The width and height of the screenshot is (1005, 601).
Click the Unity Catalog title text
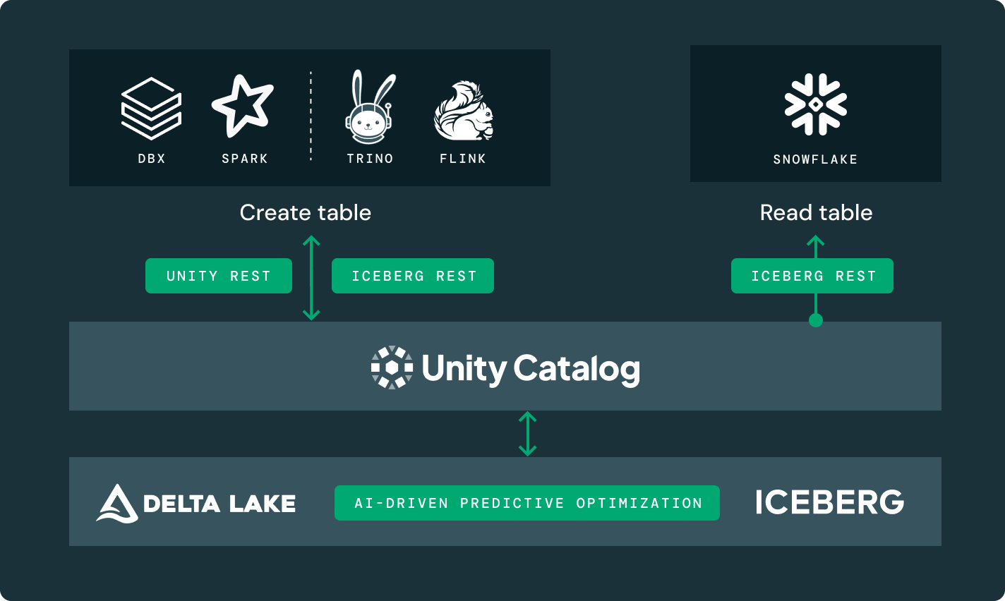pyautogui.click(x=531, y=368)
